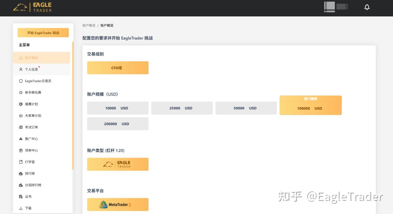Viewport: 393px width, 214px height.
Task: Click the 开始 EagleTrader 挑战 button
Action: click(43, 33)
